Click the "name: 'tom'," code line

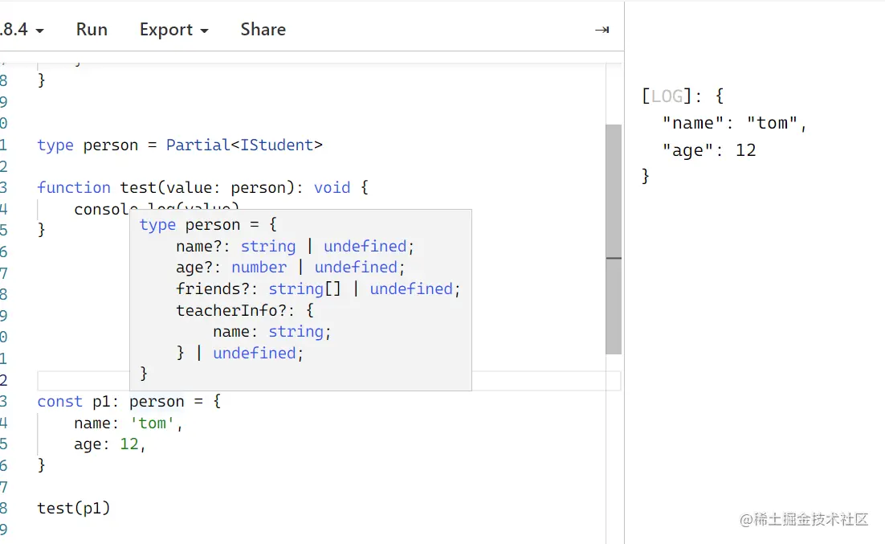tap(128, 423)
